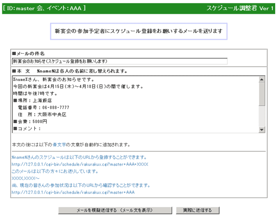Click the registration URL ending in master+AAA+XXXX
Image resolution: width=278 pixels, height=218 pixels.
[80, 164]
